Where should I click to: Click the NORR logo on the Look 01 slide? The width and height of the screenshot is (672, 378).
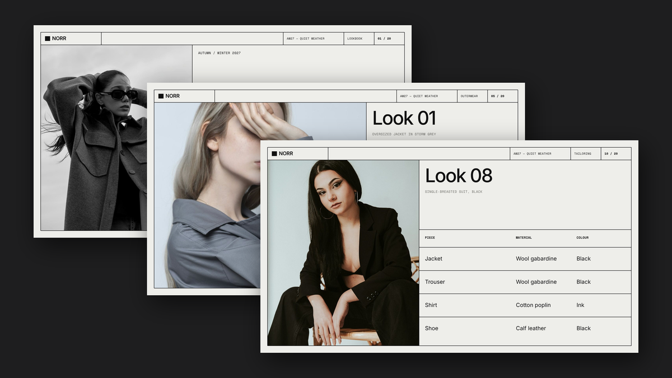(x=169, y=96)
